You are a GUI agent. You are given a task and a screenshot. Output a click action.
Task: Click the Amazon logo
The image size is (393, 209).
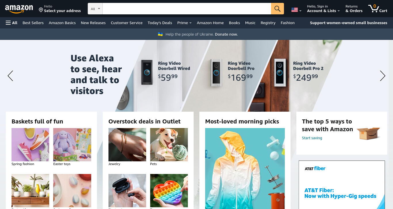coord(19,9)
